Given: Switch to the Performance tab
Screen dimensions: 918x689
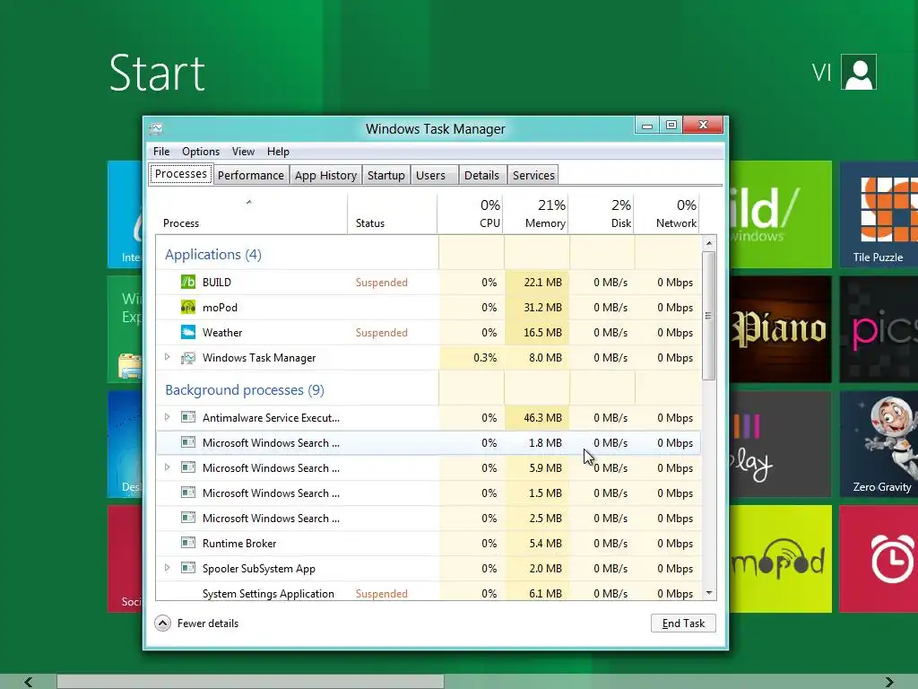Looking at the screenshot, I should (251, 175).
